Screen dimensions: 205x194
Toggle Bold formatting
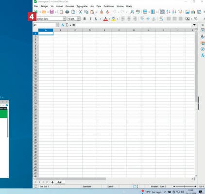tap(85, 19)
